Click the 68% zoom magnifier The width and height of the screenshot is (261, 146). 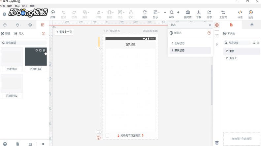[172, 12]
